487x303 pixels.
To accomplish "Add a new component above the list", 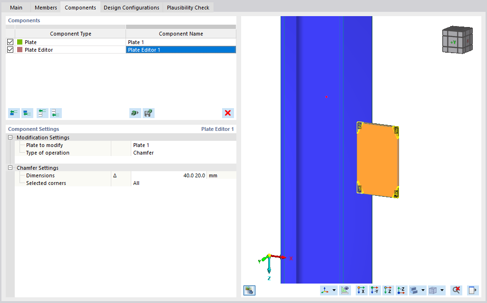I will [13, 113].
